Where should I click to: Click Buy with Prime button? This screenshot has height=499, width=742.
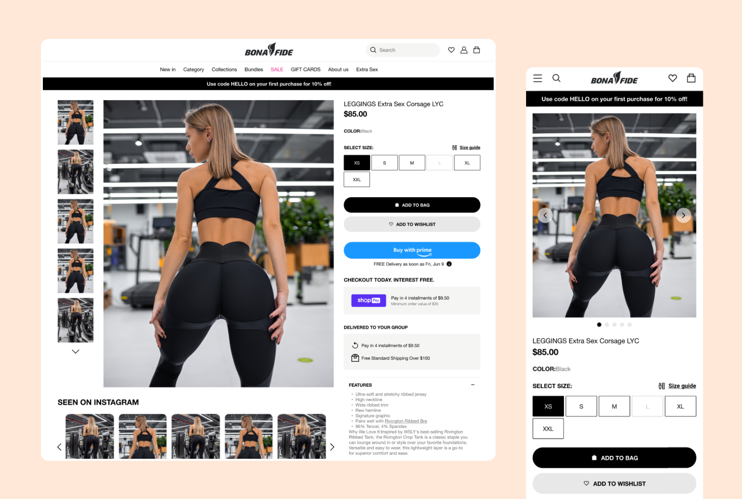(x=412, y=249)
